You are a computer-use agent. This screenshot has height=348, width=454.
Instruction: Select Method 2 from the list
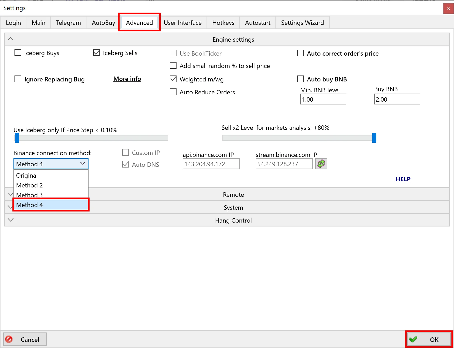30,185
